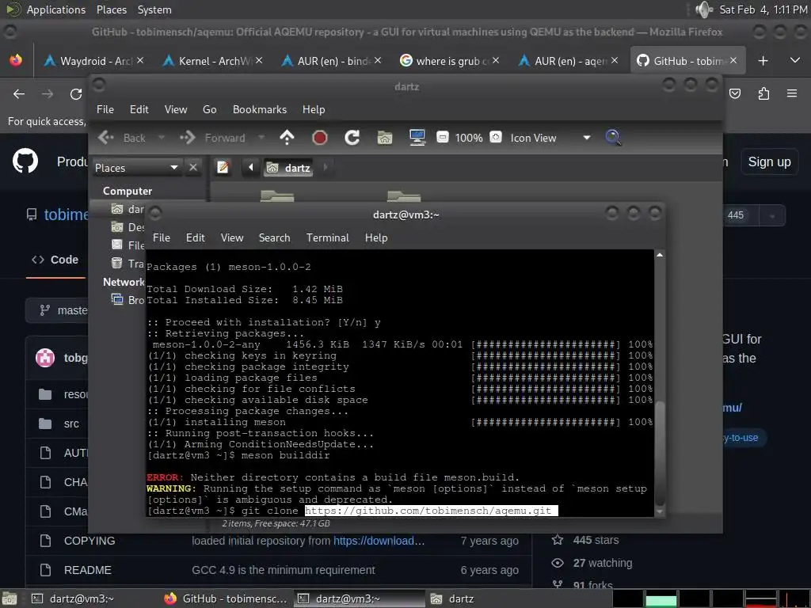Click the Forward arrow in file manager toolbar
Image resolution: width=811 pixels, height=608 pixels.
point(188,138)
